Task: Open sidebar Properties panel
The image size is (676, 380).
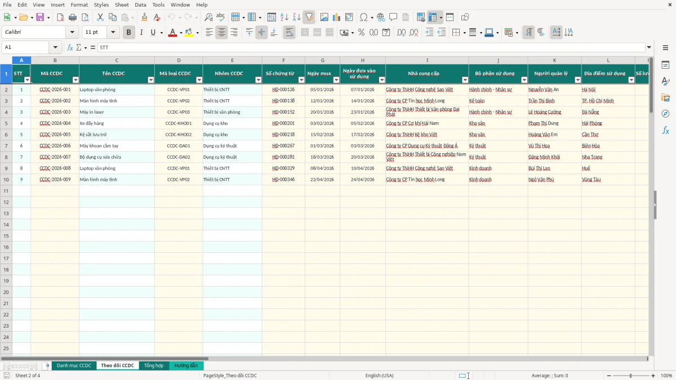Action: (x=665, y=65)
